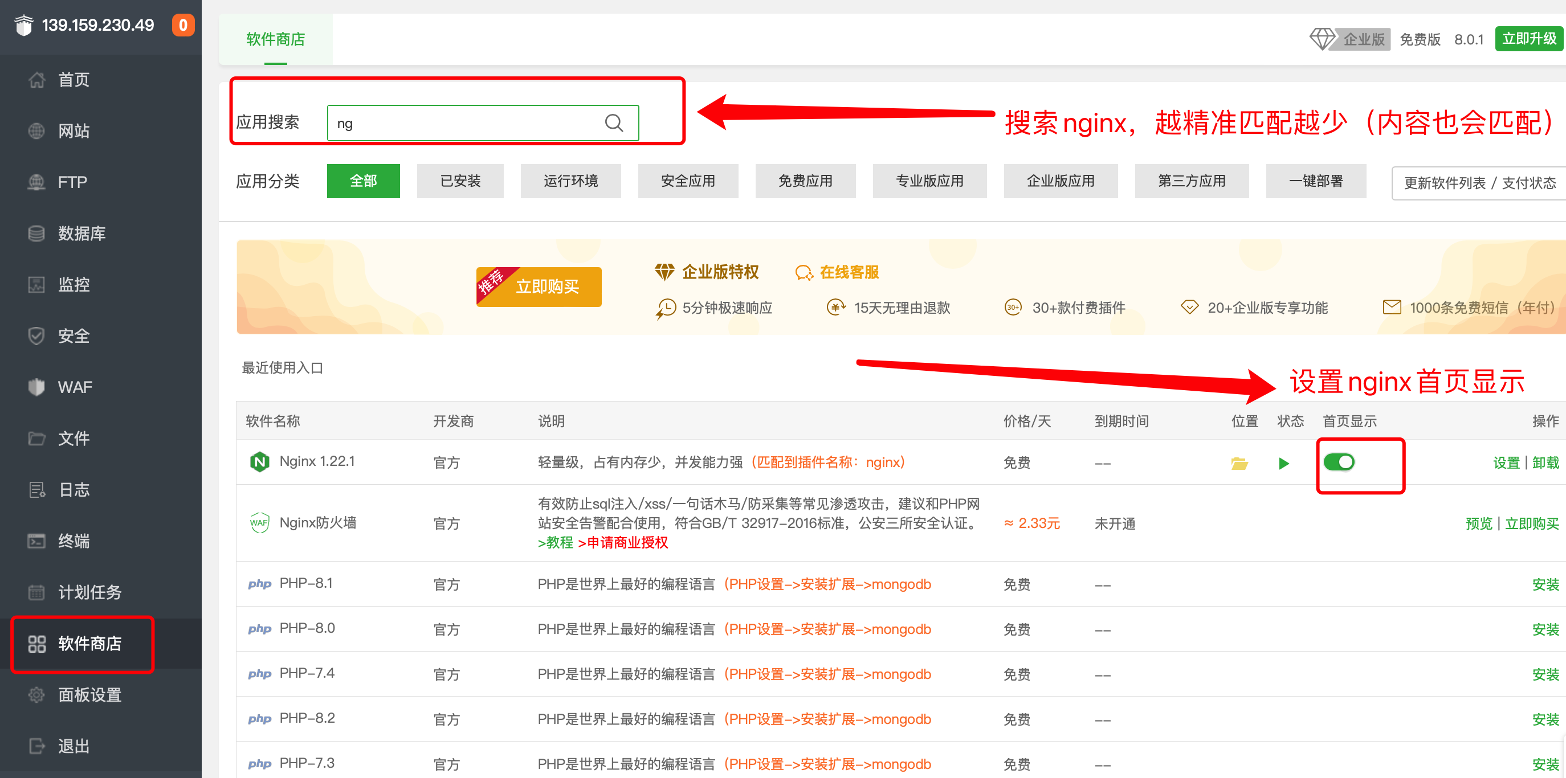Click the WAF shield icon in sidebar

point(36,387)
